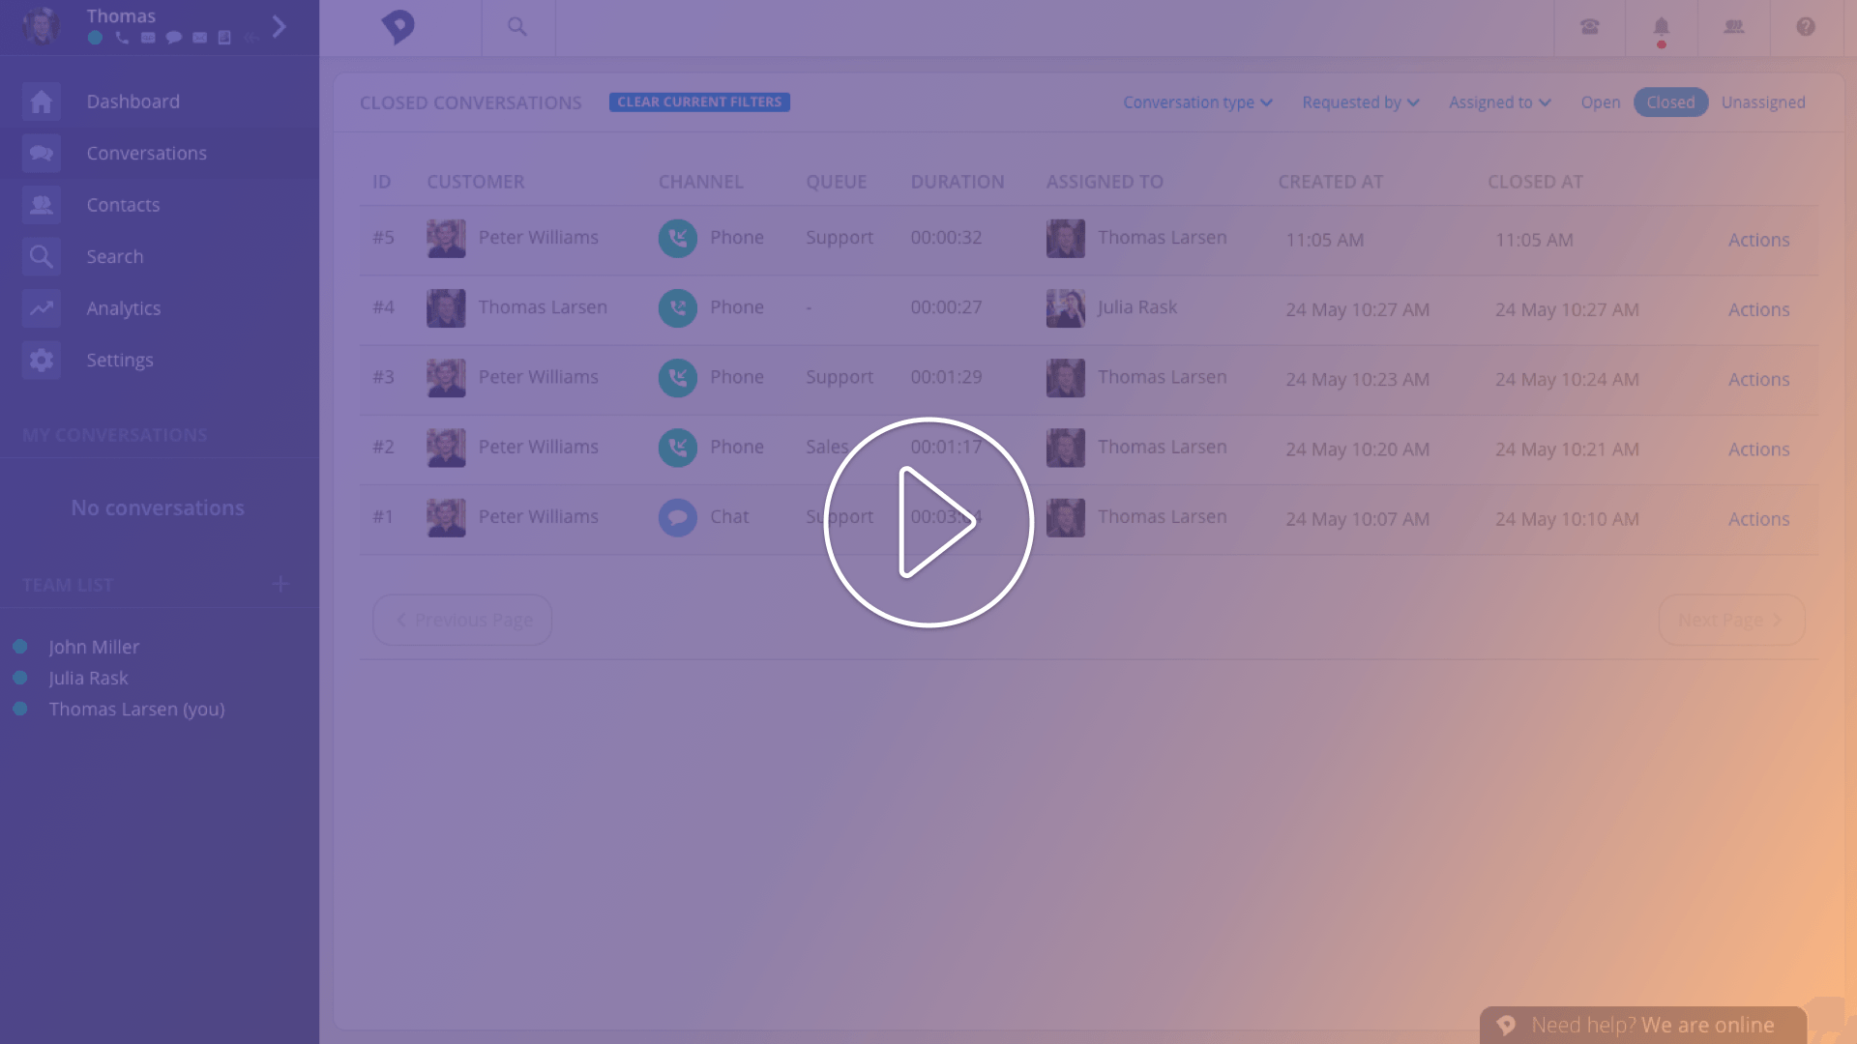1857x1044 pixels.
Task: Click the Customer column header
Action: (475, 182)
